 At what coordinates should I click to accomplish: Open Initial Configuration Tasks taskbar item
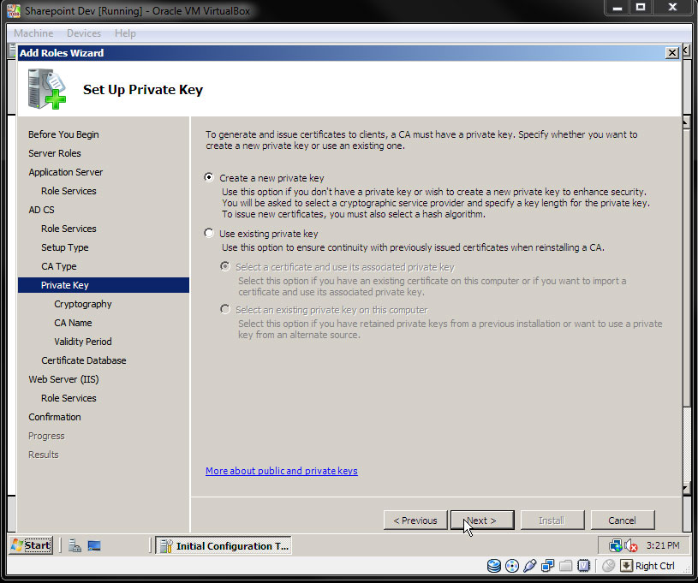click(x=224, y=545)
